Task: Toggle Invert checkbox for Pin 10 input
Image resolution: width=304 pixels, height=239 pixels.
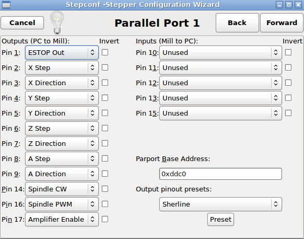Action: point(288,52)
